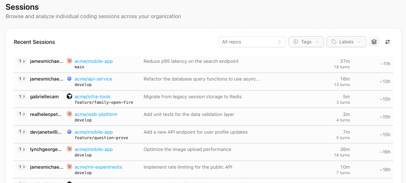Select 'Optimize the image upload performance' title
This screenshot has height=183, width=406.
[188, 149]
